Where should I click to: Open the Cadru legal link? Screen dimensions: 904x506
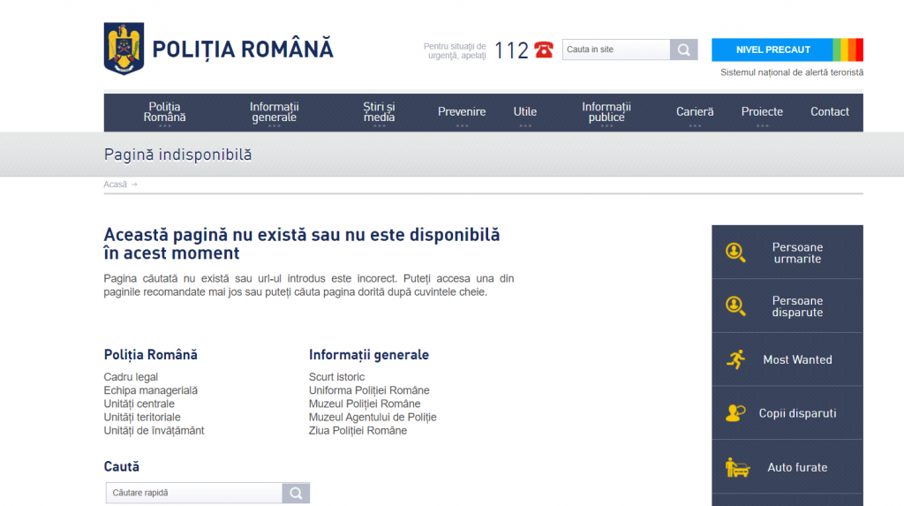coord(131,377)
